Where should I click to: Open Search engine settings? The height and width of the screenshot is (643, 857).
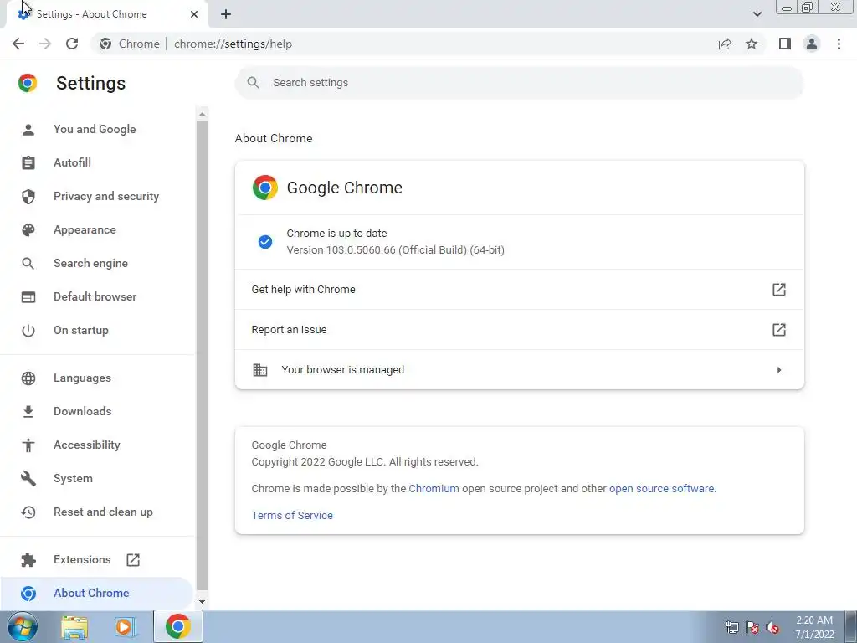90,263
